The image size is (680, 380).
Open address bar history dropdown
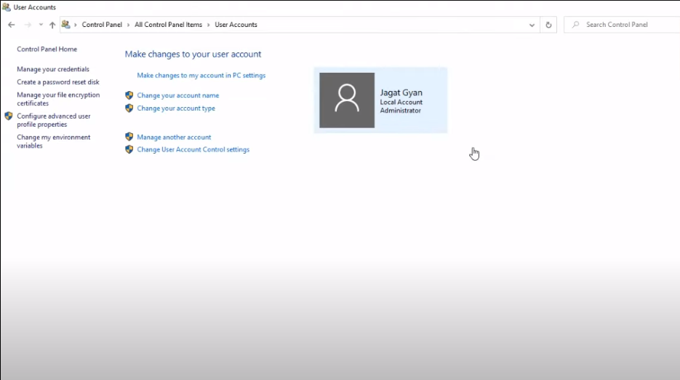532,25
